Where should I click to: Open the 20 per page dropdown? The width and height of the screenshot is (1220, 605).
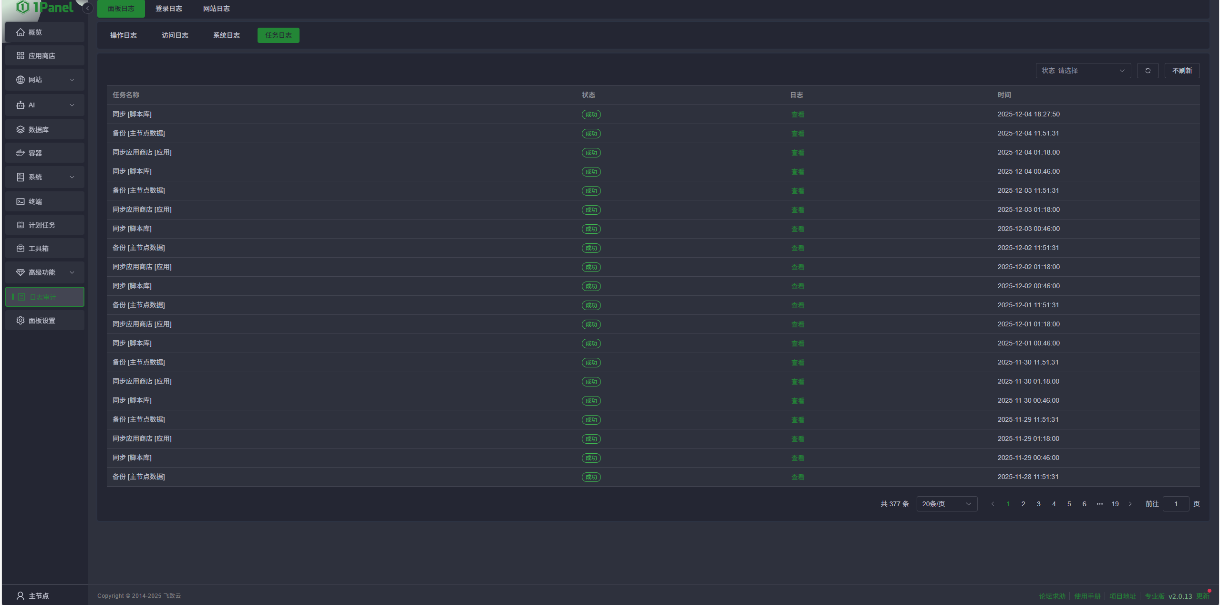pos(946,504)
